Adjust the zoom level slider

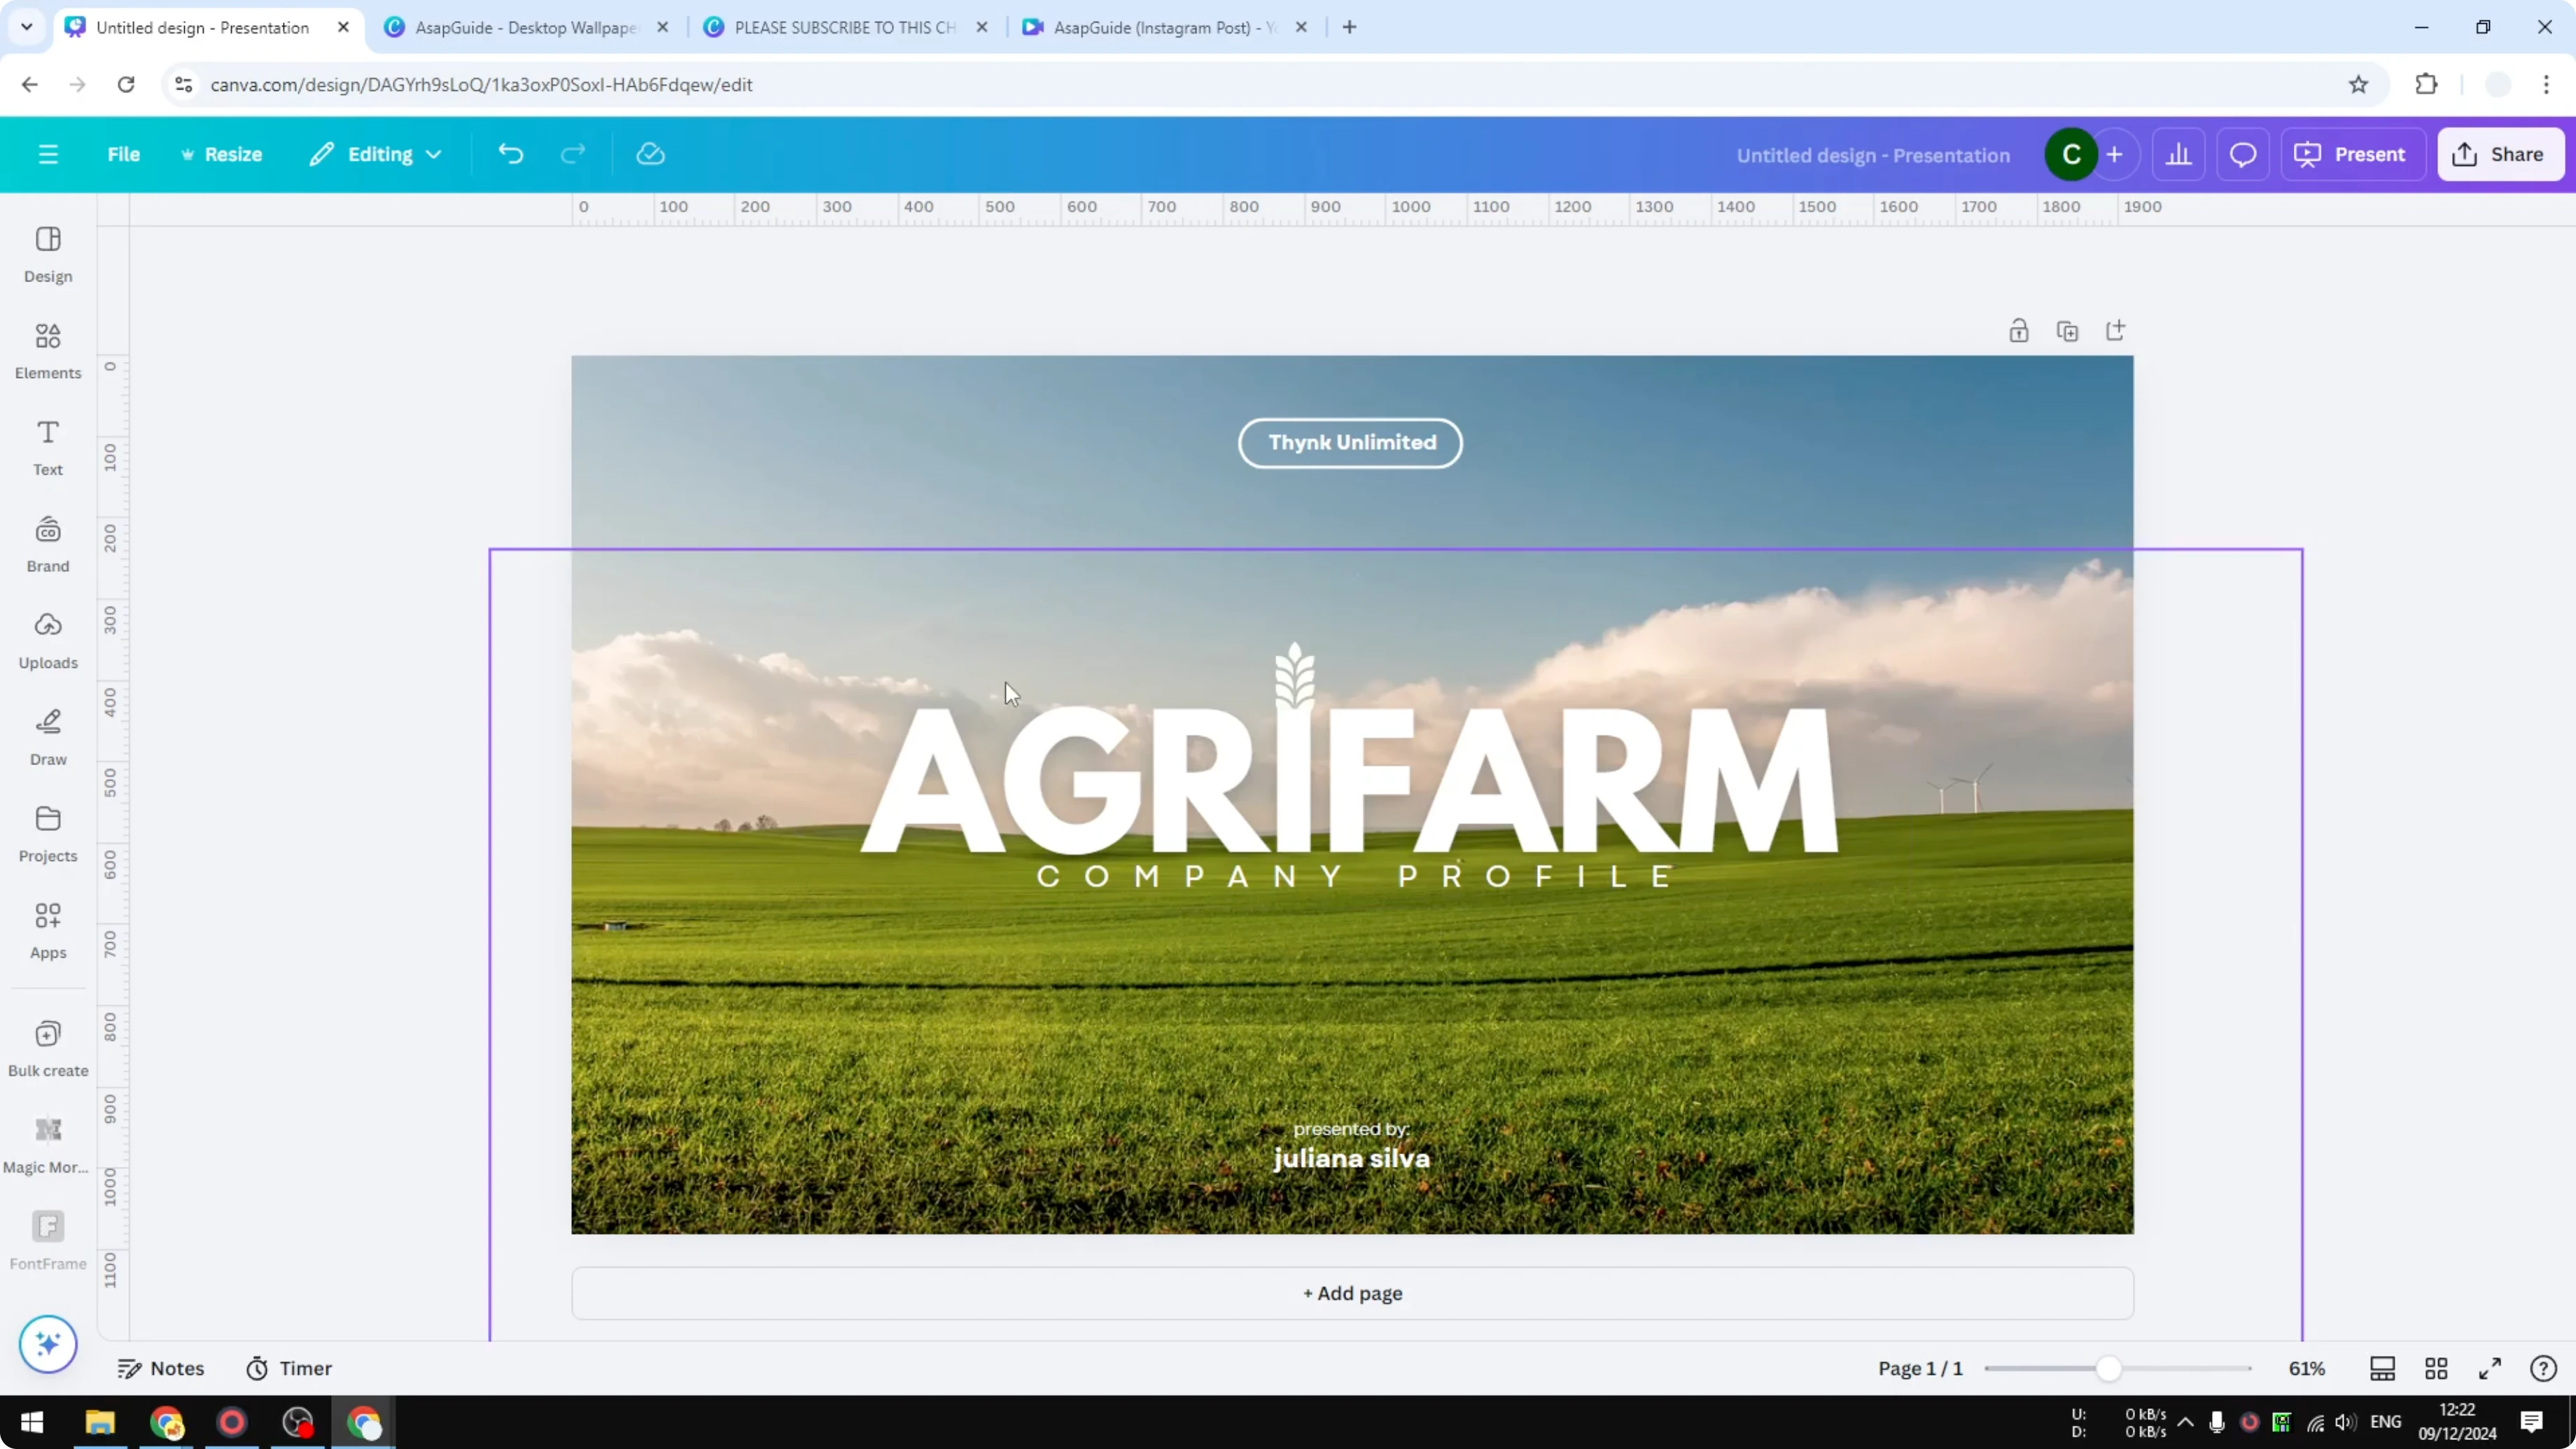click(2109, 1368)
